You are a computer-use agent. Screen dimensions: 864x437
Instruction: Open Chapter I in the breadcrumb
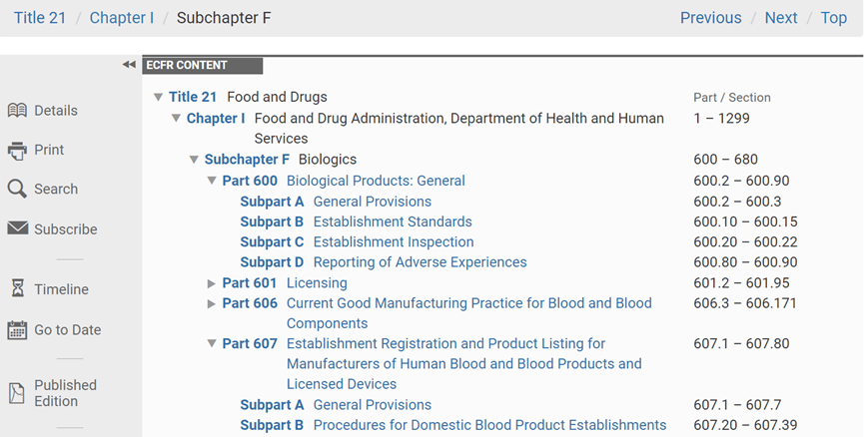click(x=123, y=18)
